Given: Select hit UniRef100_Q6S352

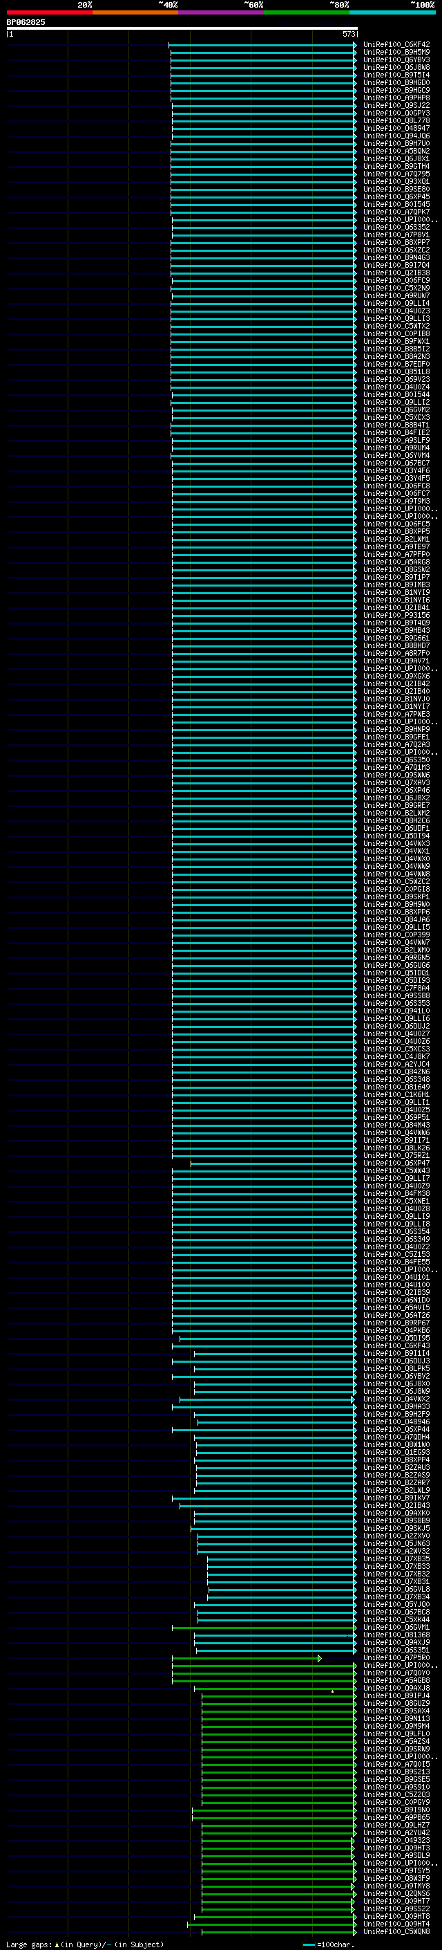Looking at the screenshot, I should 396,227.
